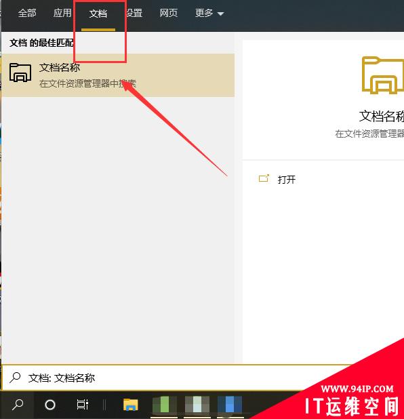Open Task View on the taskbar
The image size is (404, 419).
82,405
